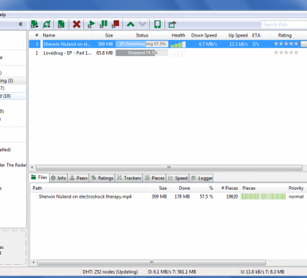Click the Add Torrent toolbar icon

tap(34, 24)
